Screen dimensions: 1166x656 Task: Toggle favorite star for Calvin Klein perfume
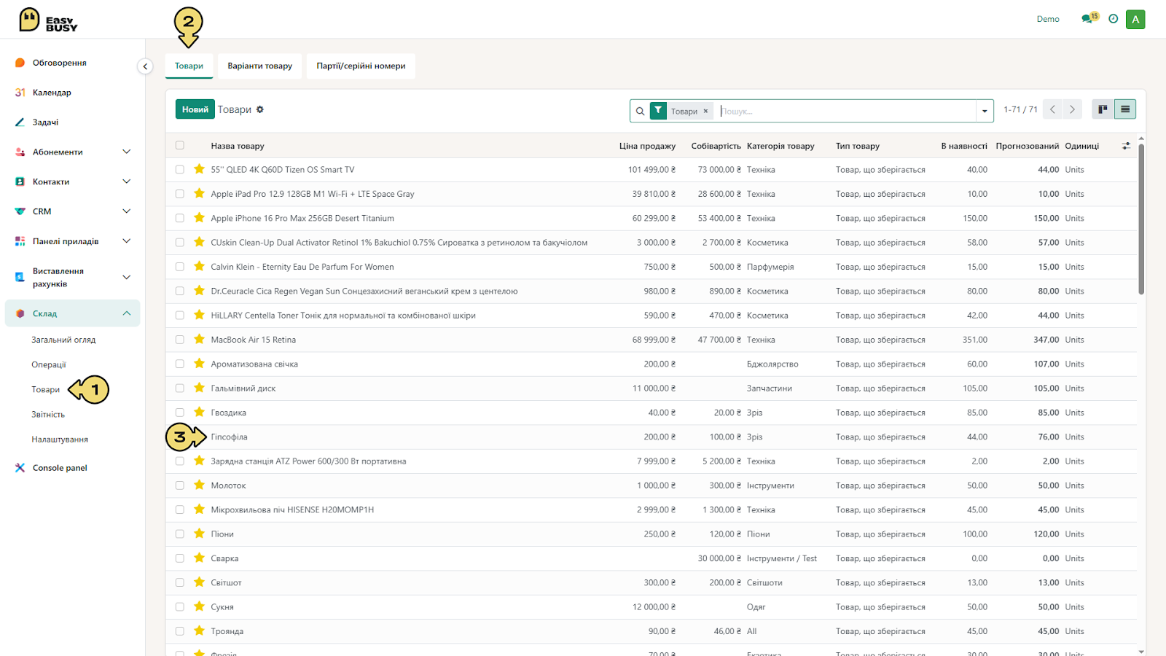(x=199, y=266)
